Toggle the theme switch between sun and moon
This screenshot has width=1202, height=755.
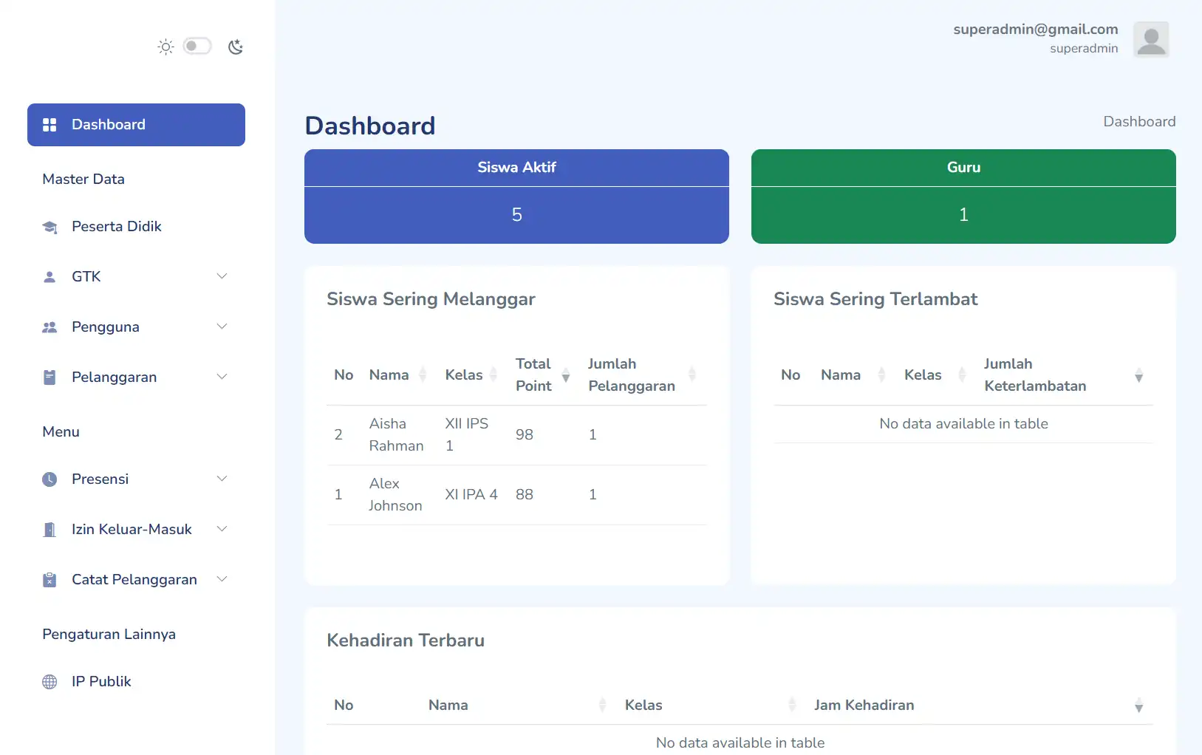click(197, 46)
